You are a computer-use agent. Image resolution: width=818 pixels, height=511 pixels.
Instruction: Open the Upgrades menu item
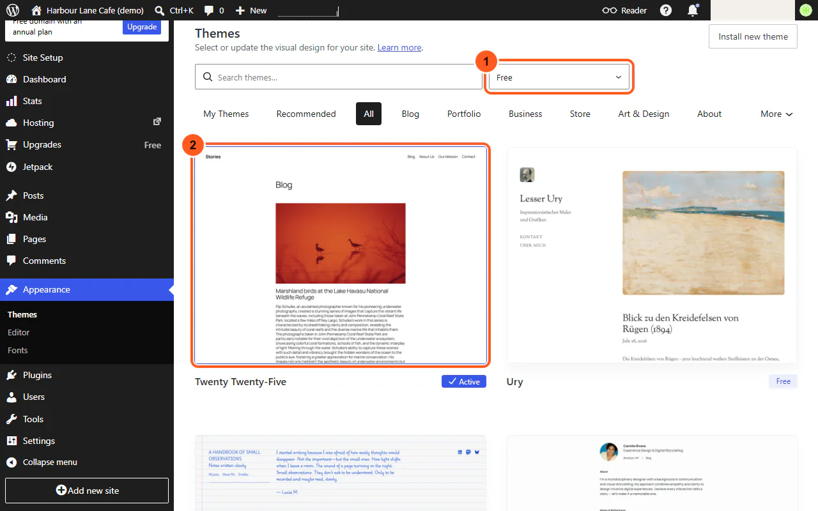tap(87, 145)
